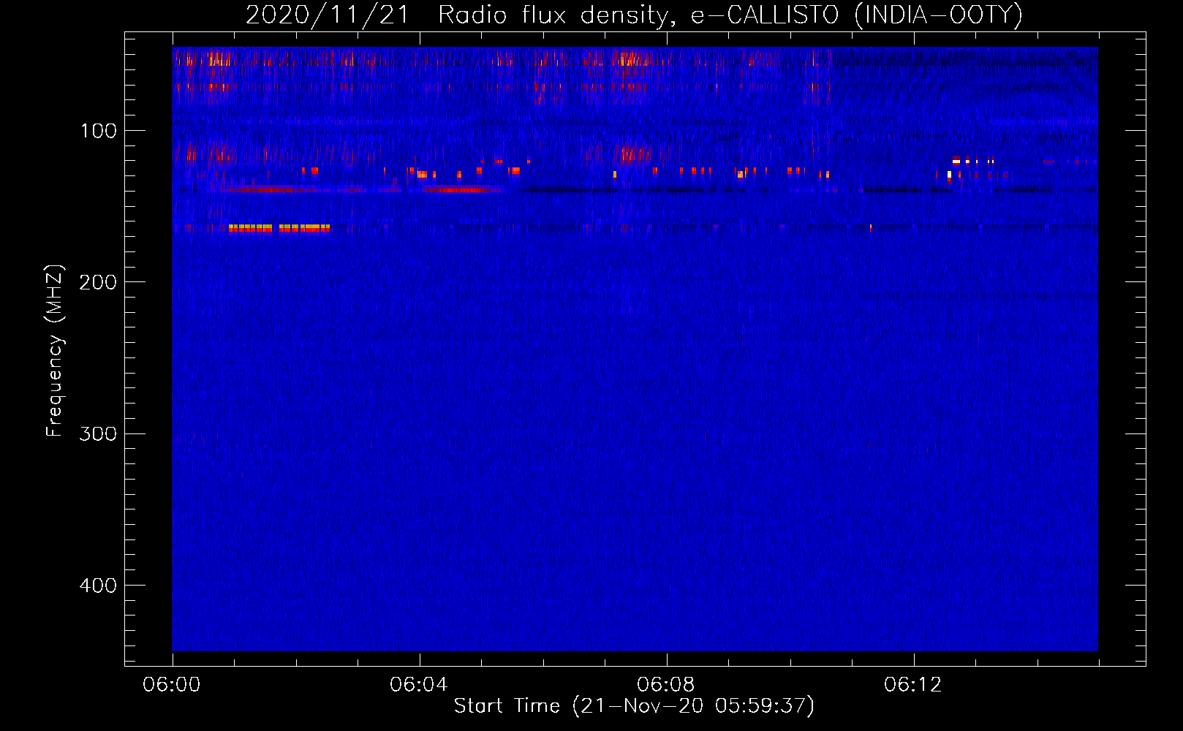Viewport: 1183px width, 731px height.
Task: Click the 200 frequency tick label
Action: [98, 282]
